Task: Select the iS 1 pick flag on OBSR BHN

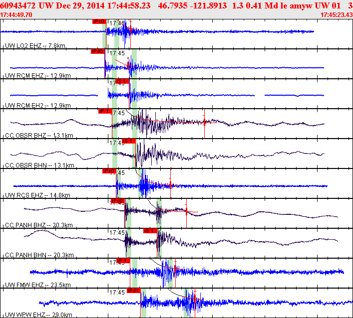Action: click(x=129, y=141)
